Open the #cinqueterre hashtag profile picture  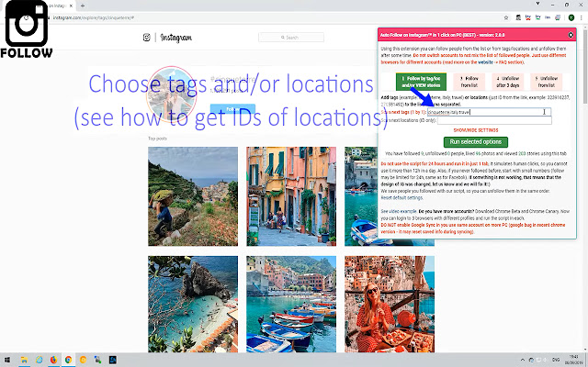point(172,94)
